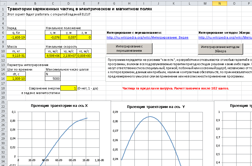Viewport: 252px width, 166px height.
Task: Click the 'x, м' header cell
Action: [x=53, y=33]
